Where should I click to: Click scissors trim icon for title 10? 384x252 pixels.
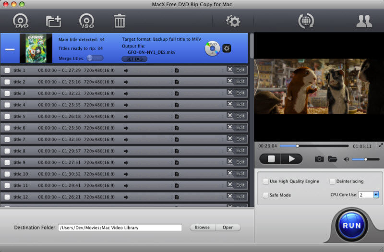pos(230,173)
